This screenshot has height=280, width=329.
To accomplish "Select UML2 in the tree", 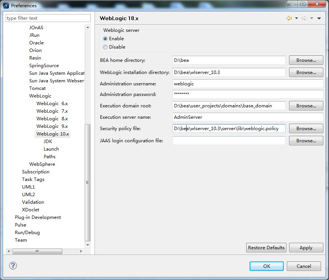I will pyautogui.click(x=28, y=195).
